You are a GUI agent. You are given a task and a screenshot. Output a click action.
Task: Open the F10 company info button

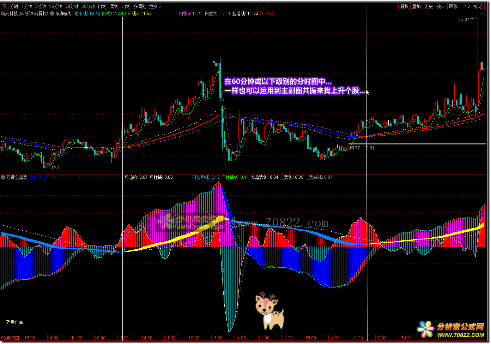pyautogui.click(x=466, y=6)
